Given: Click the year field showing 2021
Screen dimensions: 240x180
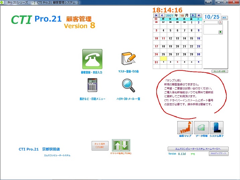Looking at the screenshot, I should [170, 15].
